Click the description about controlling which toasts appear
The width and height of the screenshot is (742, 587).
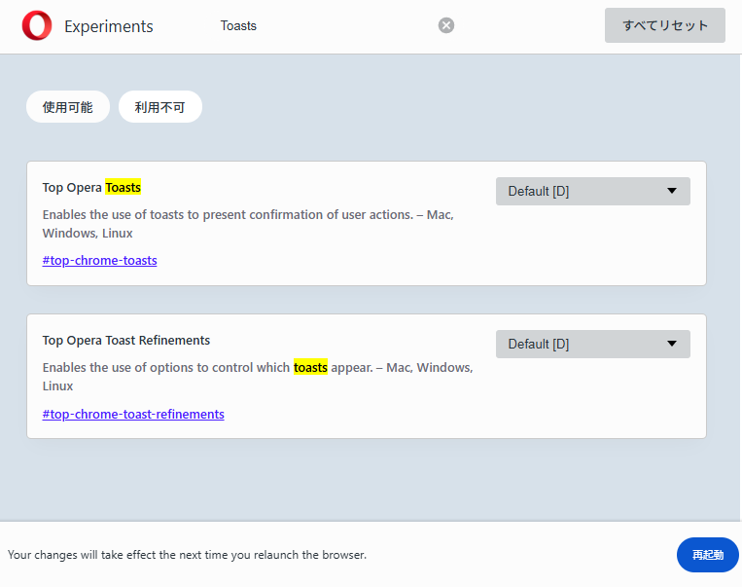point(258,377)
